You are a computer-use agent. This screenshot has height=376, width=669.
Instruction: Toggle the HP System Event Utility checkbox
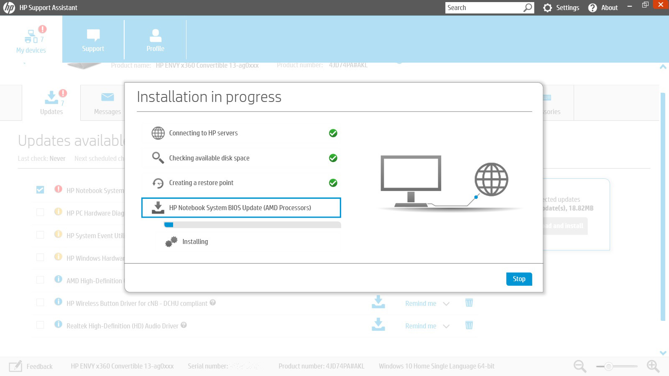[40, 235]
